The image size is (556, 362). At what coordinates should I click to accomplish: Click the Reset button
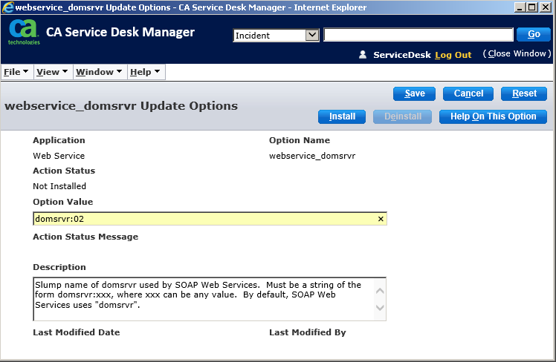coord(524,93)
